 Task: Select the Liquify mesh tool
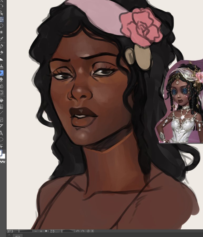click(x=1, y=93)
